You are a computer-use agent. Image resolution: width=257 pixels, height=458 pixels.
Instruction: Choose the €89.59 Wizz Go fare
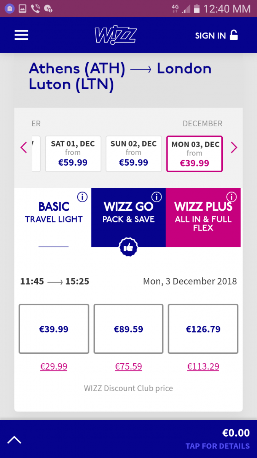[128, 329]
